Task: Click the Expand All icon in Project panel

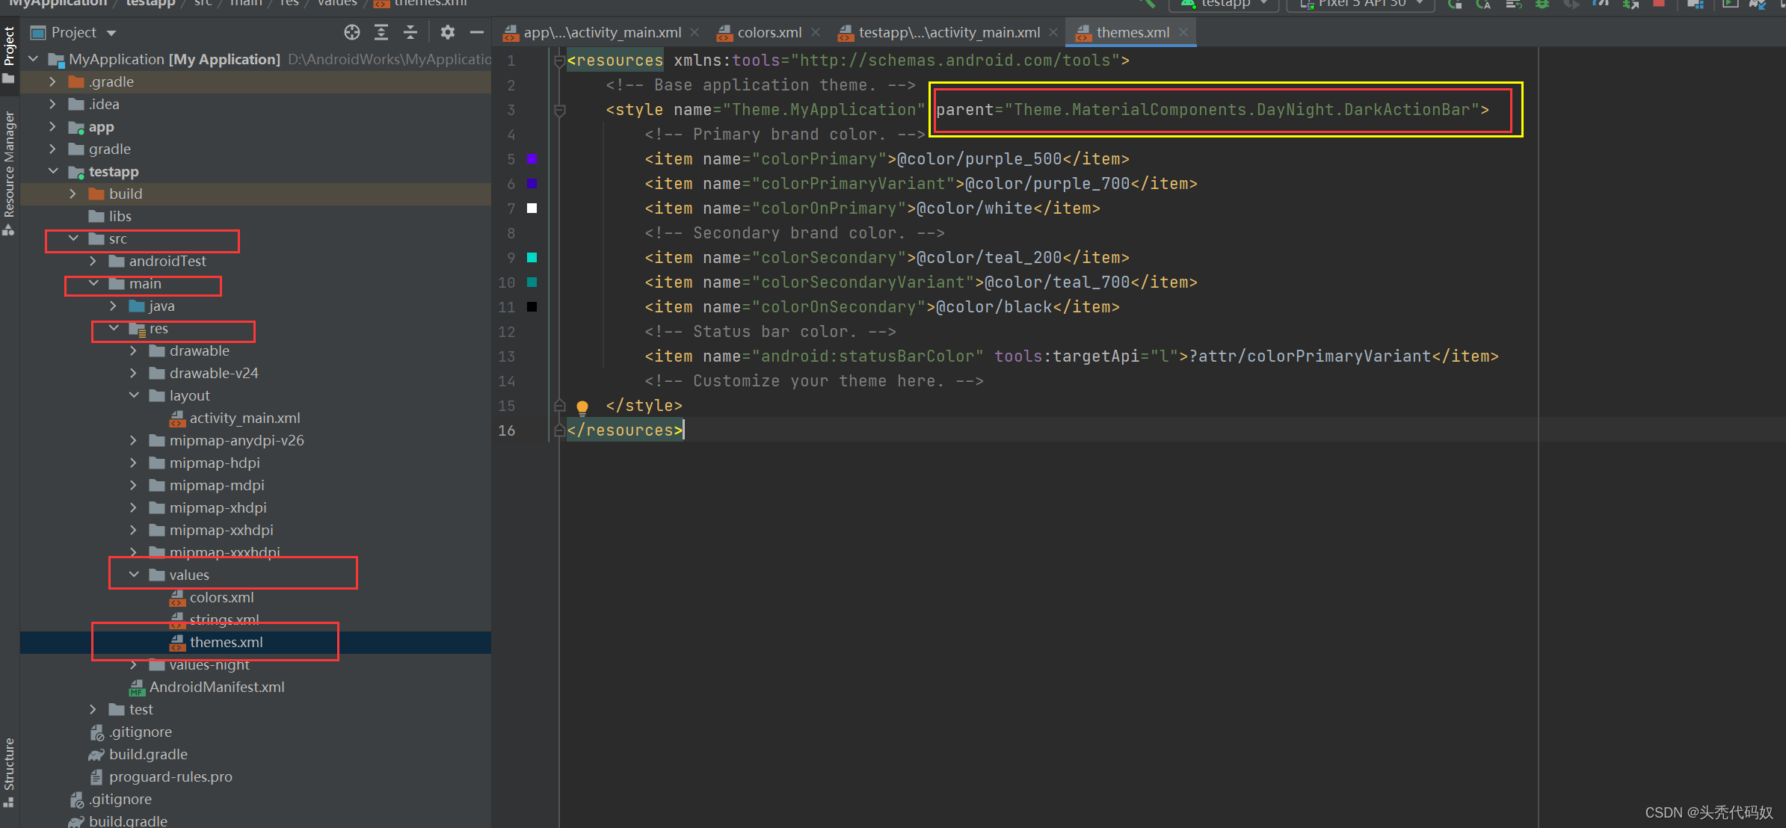Action: tap(381, 32)
